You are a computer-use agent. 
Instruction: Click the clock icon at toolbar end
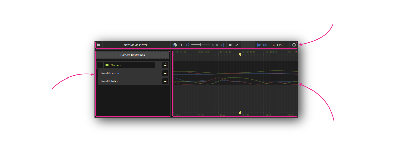pyautogui.click(x=294, y=45)
